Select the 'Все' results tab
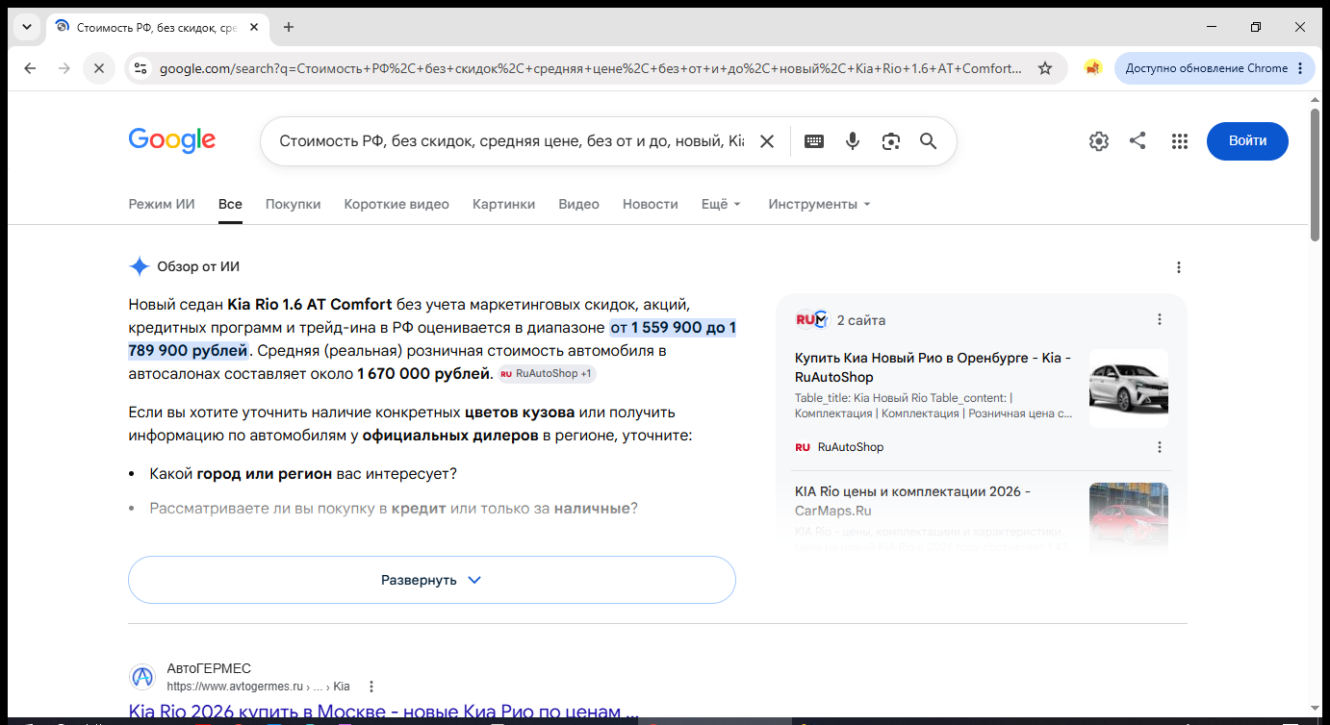1330x725 pixels. click(x=230, y=204)
